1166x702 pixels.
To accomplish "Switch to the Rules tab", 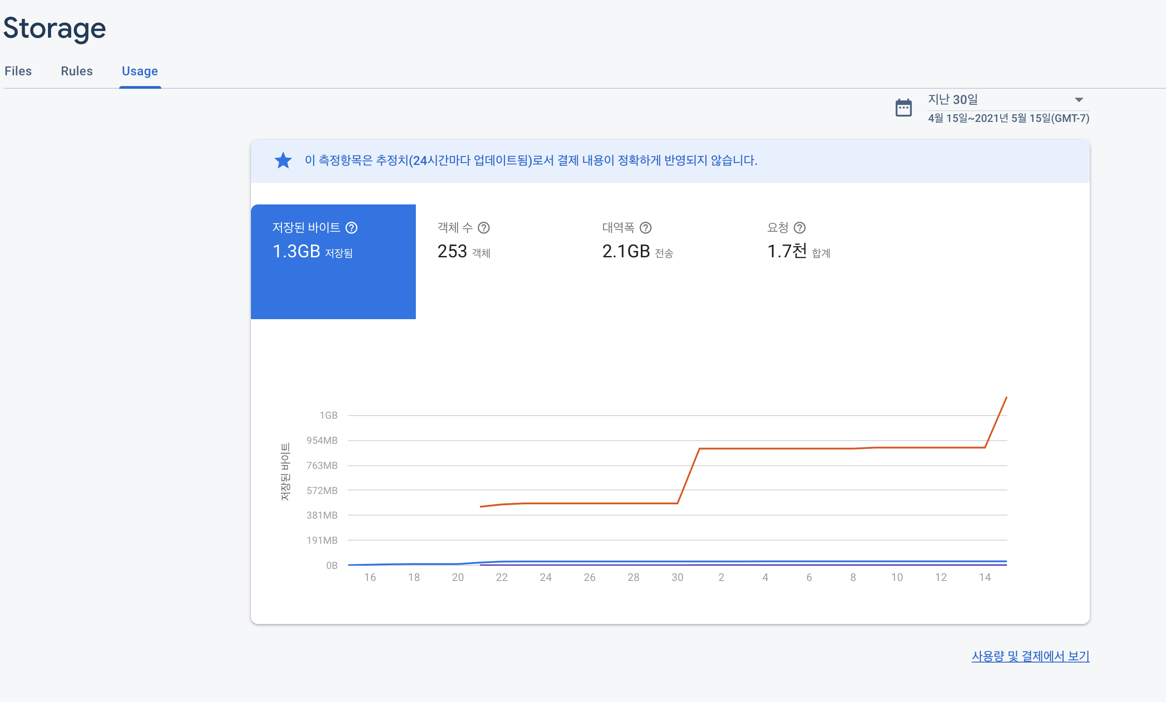I will click(x=77, y=71).
